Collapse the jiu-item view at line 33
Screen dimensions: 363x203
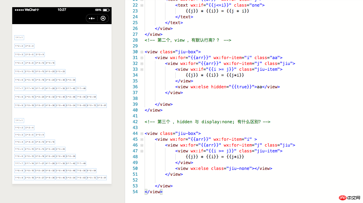142,69
